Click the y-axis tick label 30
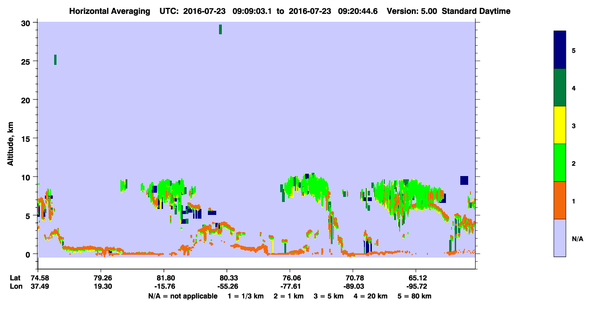Screen dimensions: 602x309 pos(26,23)
